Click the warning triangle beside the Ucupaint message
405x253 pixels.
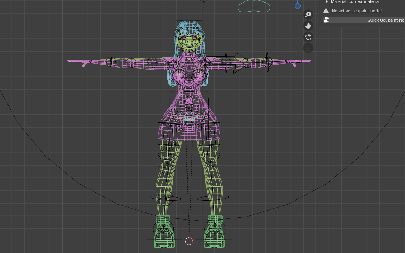(326, 11)
